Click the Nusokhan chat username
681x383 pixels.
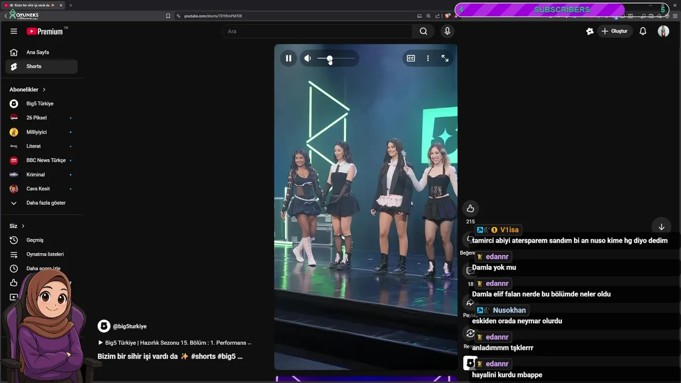(509, 310)
